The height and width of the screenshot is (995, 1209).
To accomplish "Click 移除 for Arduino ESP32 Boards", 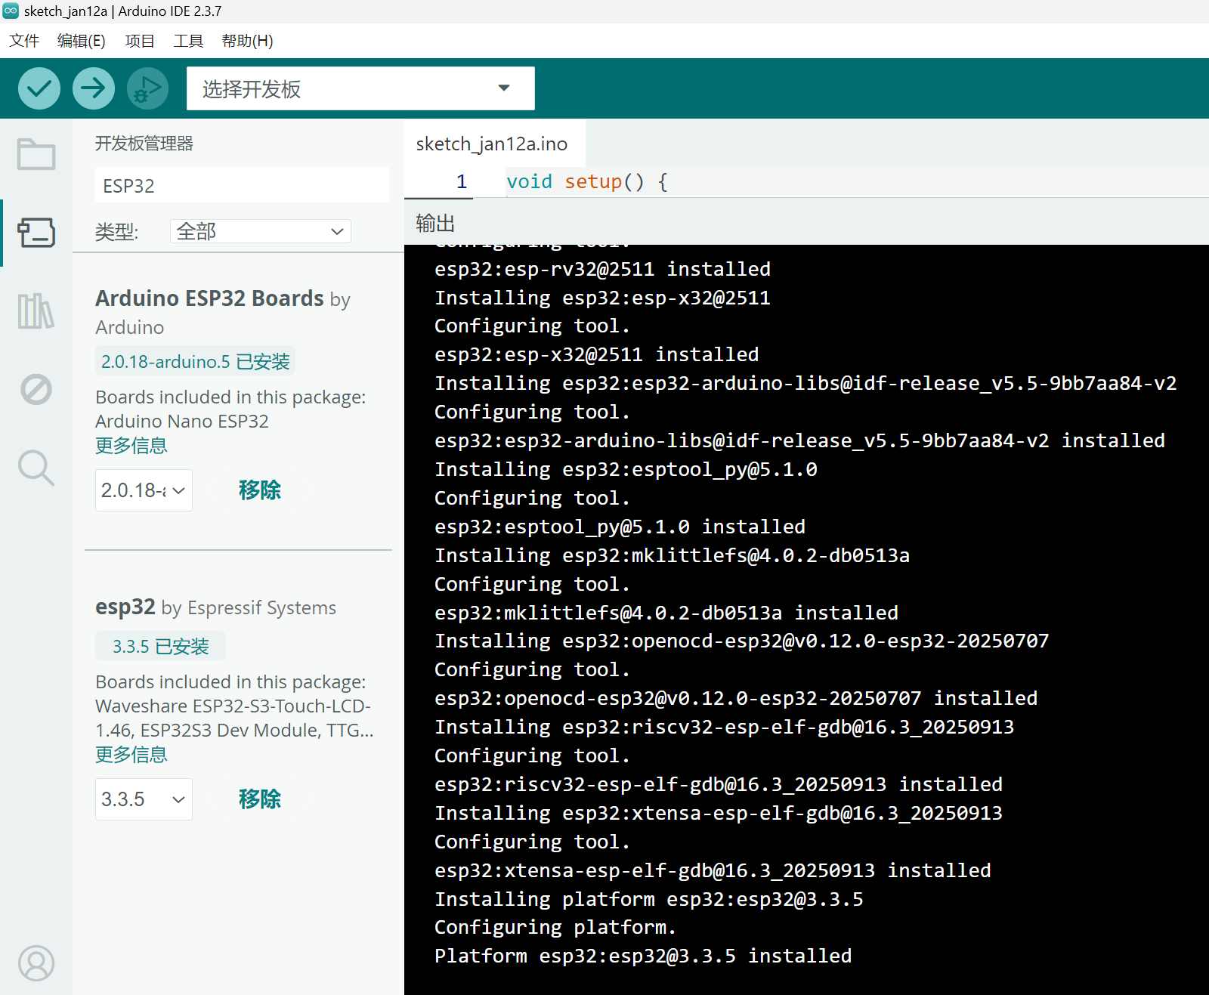I will coord(260,490).
